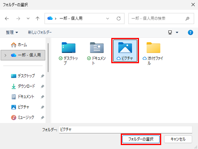
Task: Refresh the current folder view
Action: click(x=118, y=19)
